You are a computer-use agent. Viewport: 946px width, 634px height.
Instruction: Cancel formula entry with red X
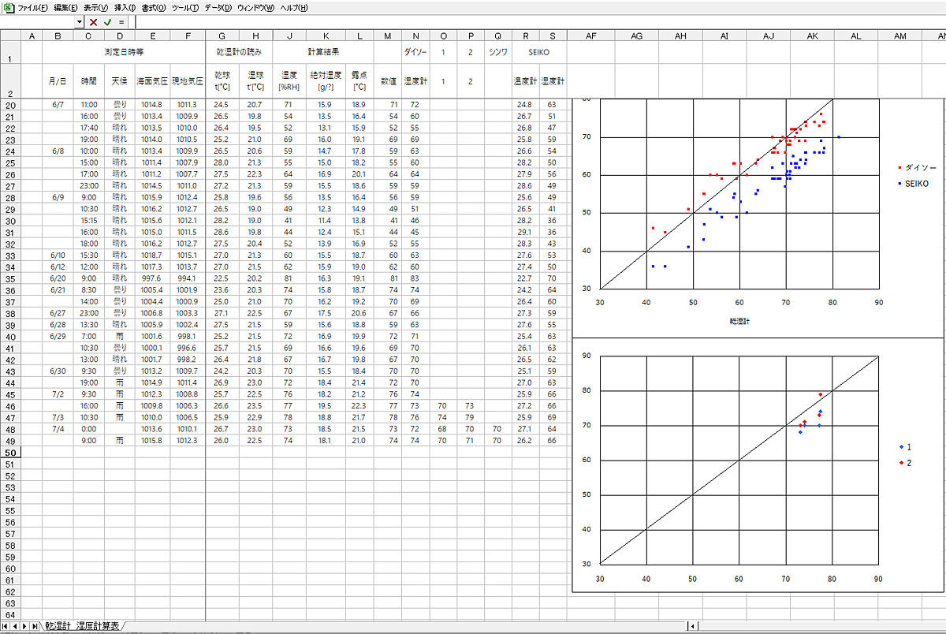tap(94, 22)
